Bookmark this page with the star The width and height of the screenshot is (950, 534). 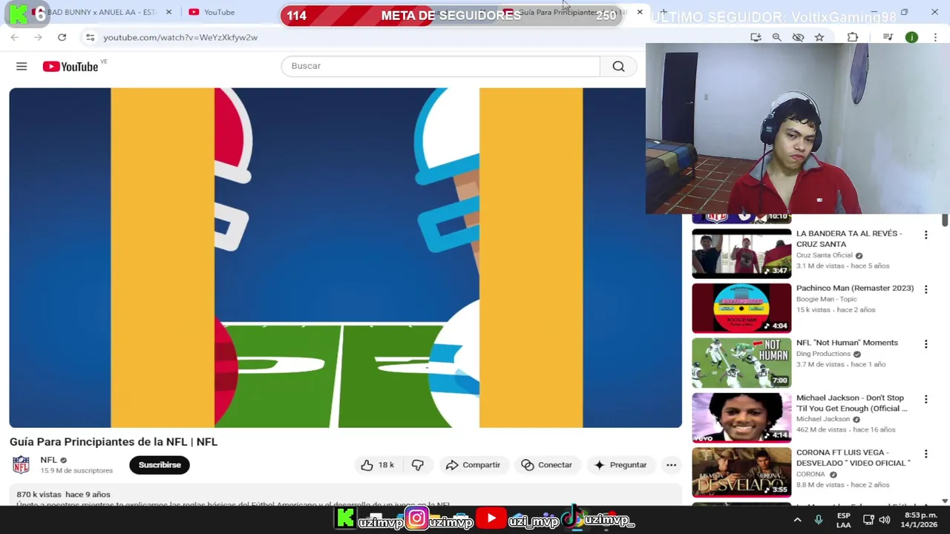[x=819, y=37]
